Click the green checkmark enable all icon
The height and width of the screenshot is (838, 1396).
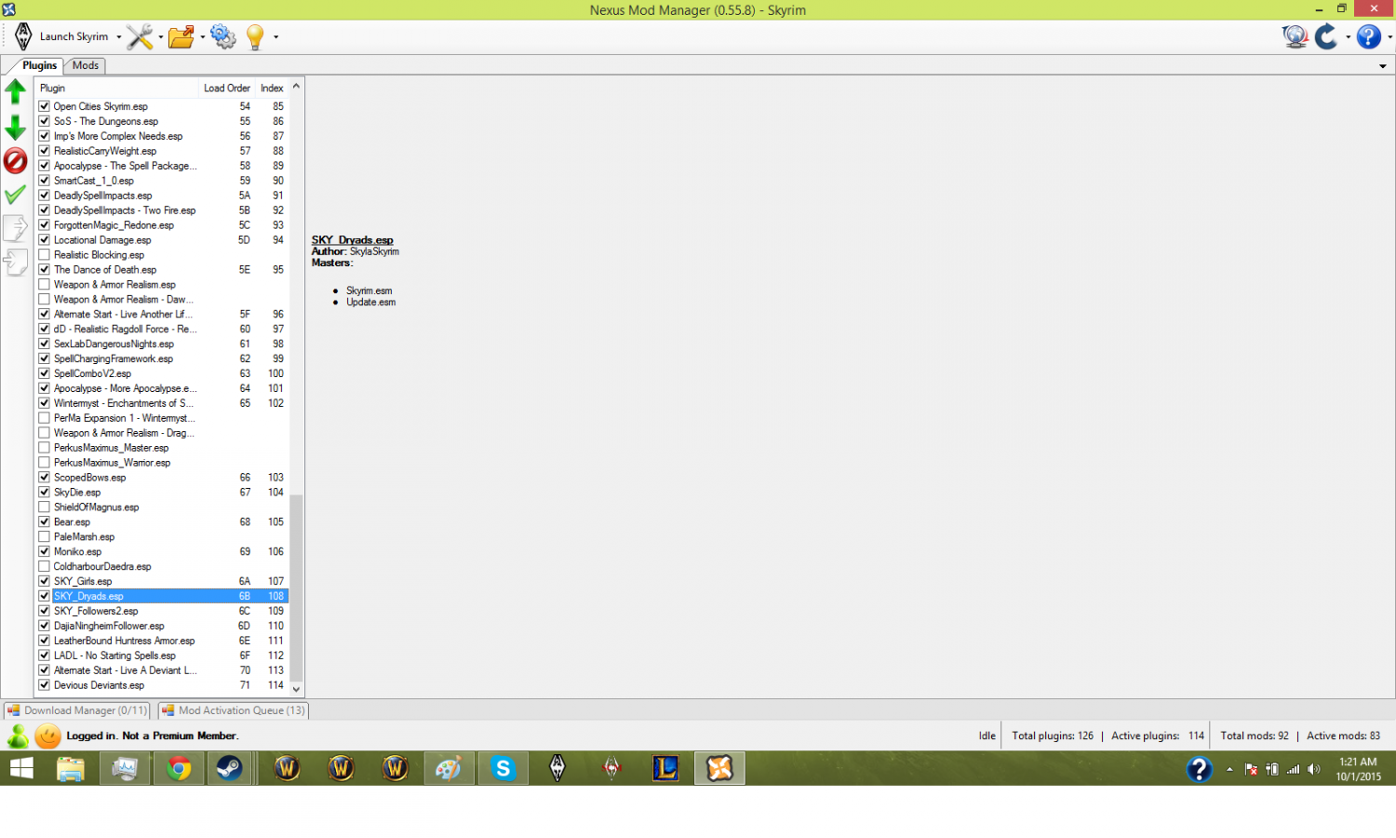16,195
